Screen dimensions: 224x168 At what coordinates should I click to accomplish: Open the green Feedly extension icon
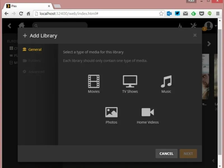(193, 13)
